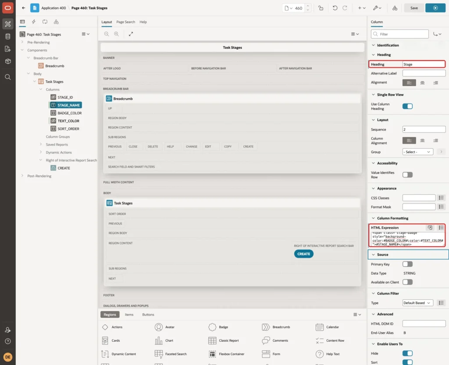Screen dimensions: 449x365
Task: Zoom out the layout view
Action: click(x=107, y=34)
